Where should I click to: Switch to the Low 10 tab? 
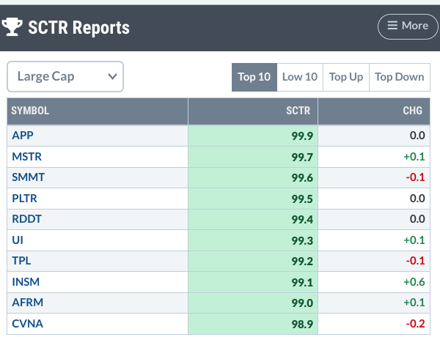[x=300, y=77]
